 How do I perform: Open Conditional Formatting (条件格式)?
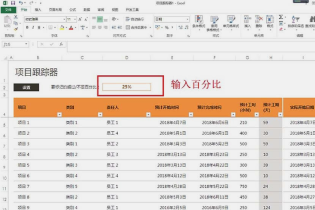199,23
